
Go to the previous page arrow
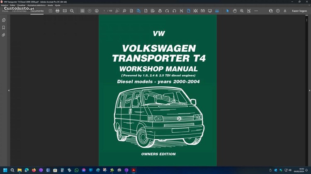pyautogui.click(x=90, y=11)
